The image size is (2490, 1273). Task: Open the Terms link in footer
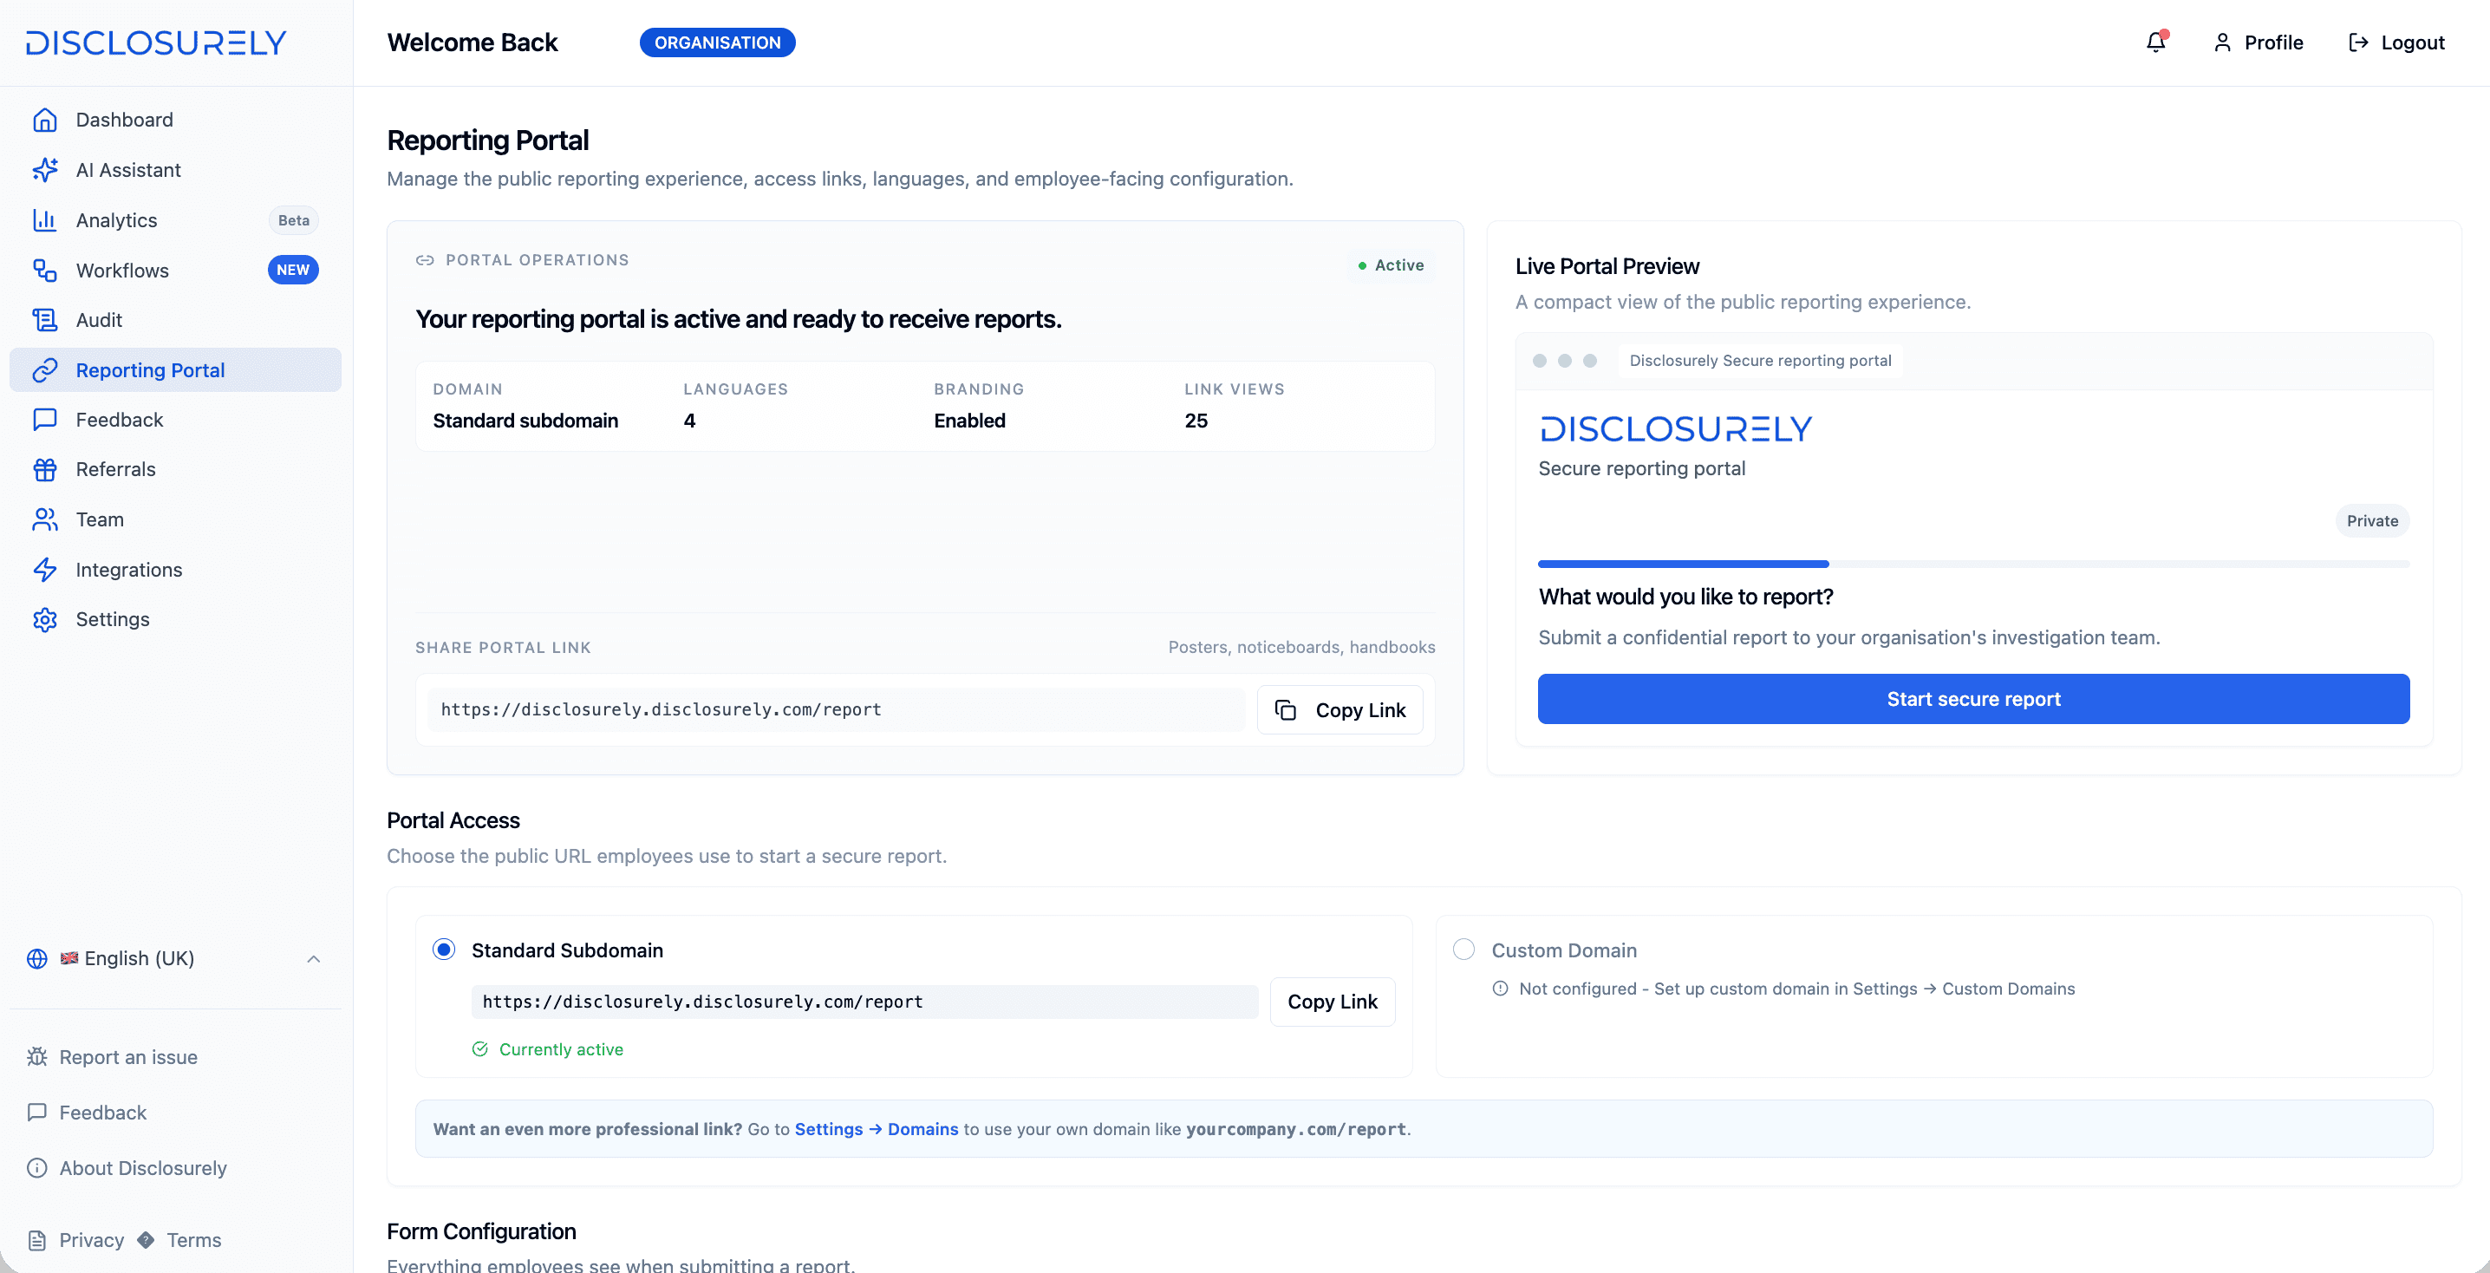pos(193,1240)
